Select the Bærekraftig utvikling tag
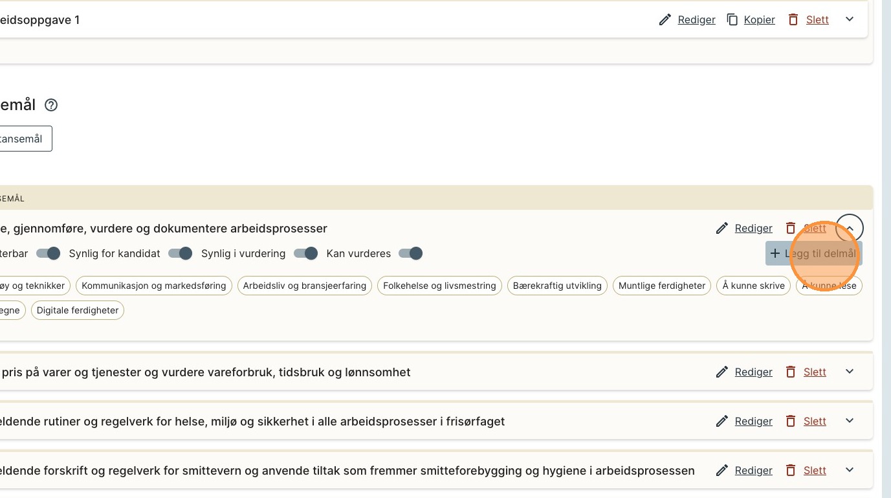This screenshot has height=498, width=891. point(557,286)
